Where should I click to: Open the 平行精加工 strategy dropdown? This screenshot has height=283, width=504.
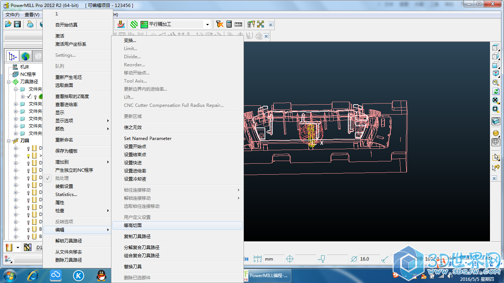[x=207, y=25]
